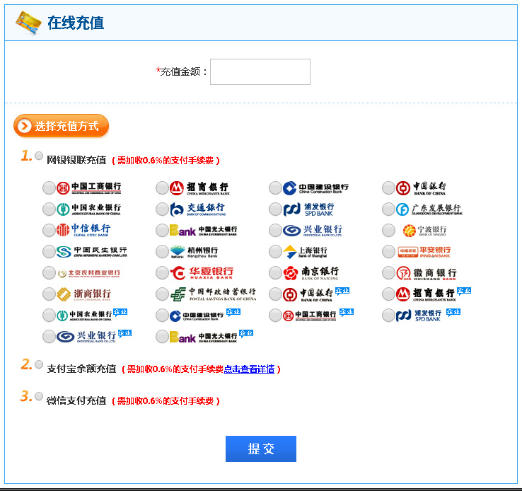Select the 微信支付充值 radio button

pyautogui.click(x=39, y=396)
